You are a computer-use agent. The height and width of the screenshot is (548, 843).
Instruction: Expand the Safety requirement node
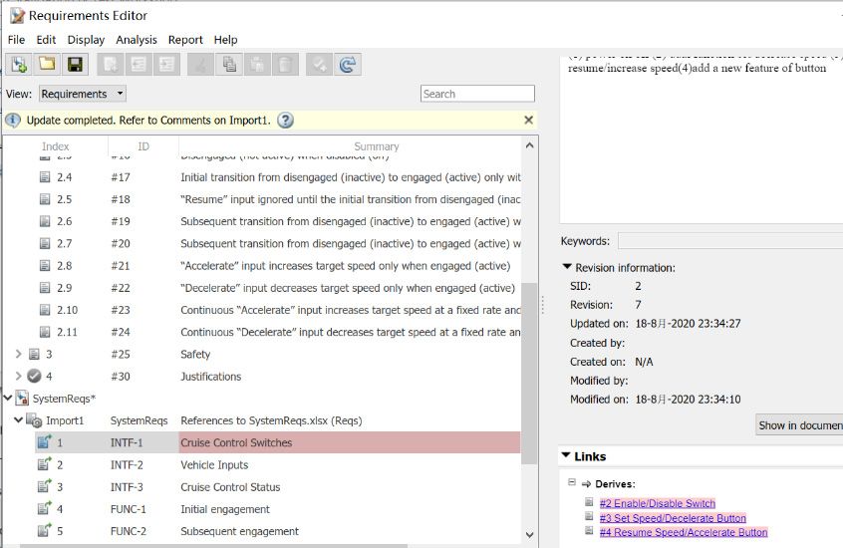(18, 355)
